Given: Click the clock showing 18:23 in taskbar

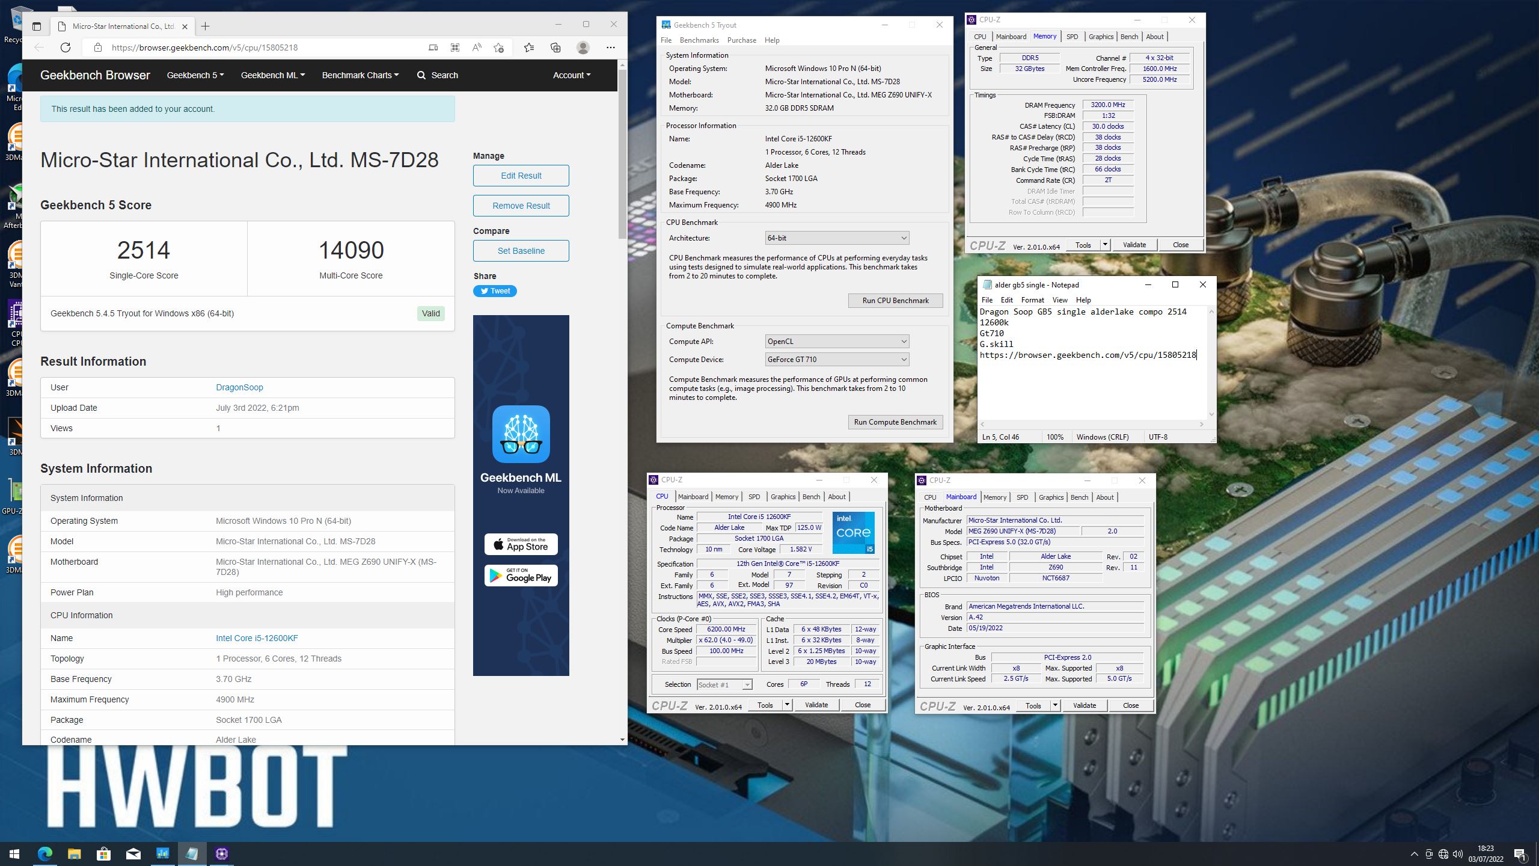Looking at the screenshot, I should pyautogui.click(x=1485, y=849).
